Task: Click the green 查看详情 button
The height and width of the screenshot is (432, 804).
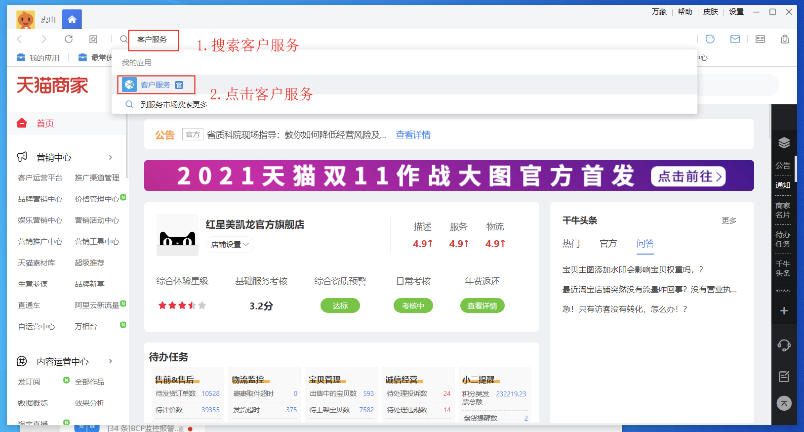Action: click(482, 305)
